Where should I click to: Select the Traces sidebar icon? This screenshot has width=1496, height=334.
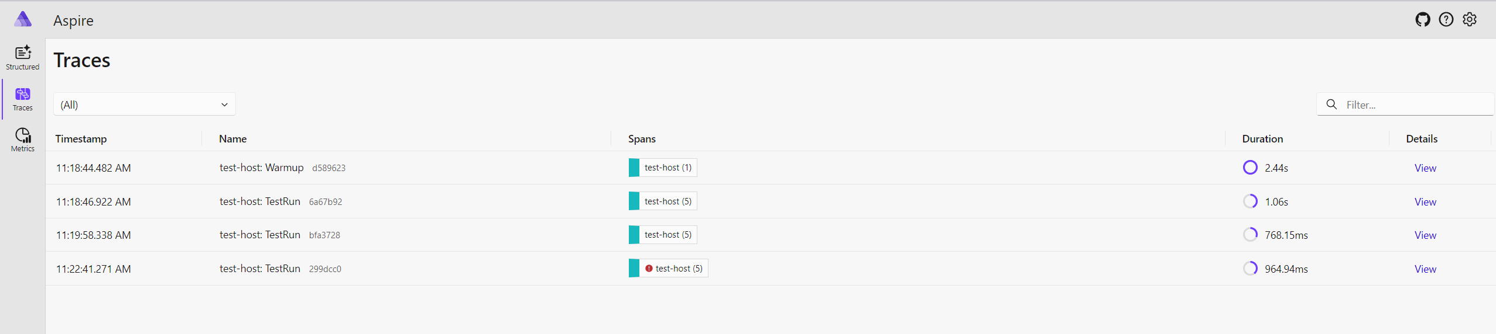click(x=23, y=99)
